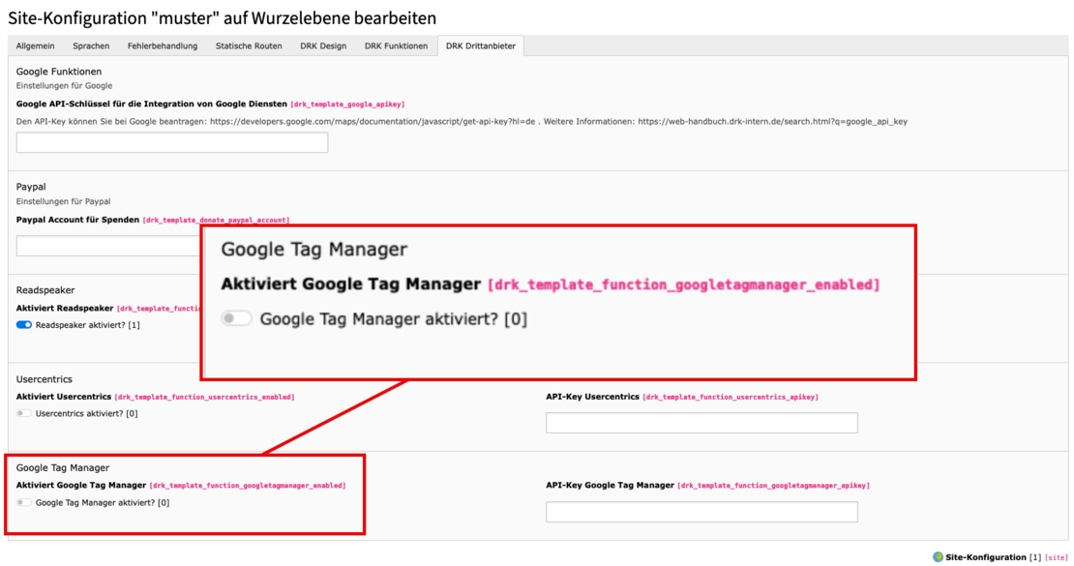
Task: Open the [site] link at the bottom
Action: tap(1057, 556)
